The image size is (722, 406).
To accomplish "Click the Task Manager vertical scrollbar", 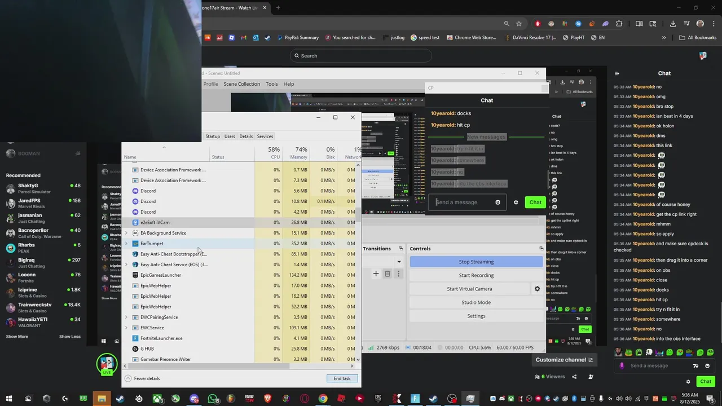I will pyautogui.click(x=358, y=262).
